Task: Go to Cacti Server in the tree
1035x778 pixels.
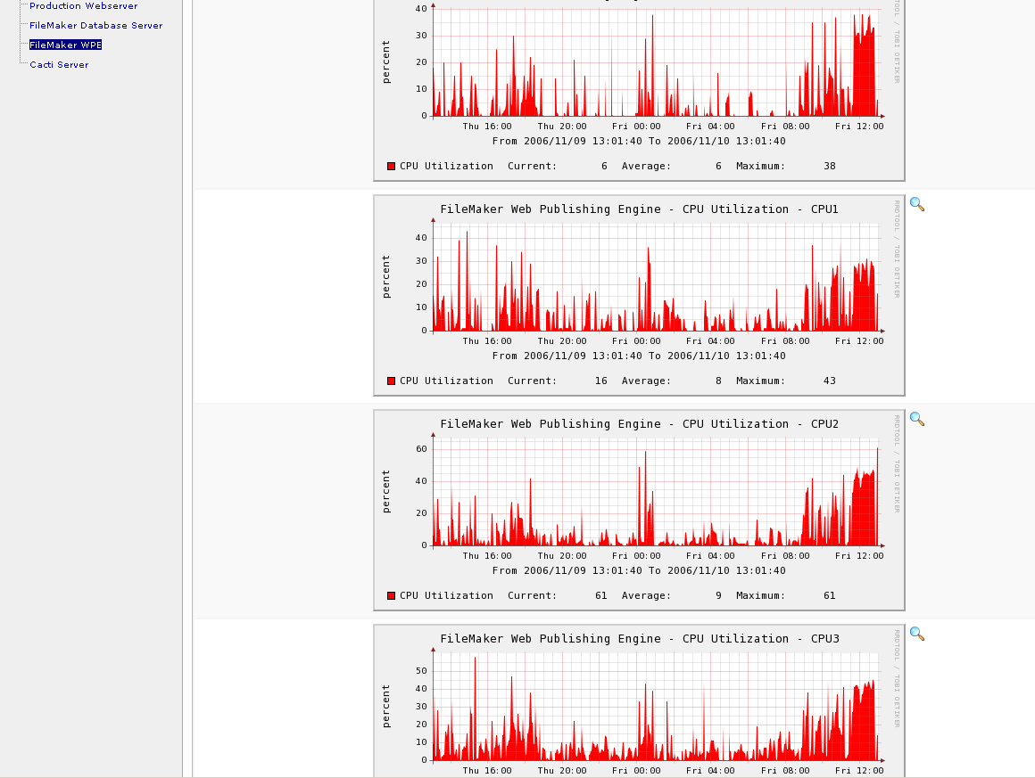Action: click(x=60, y=65)
